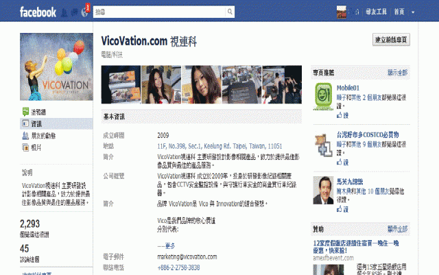439x275 pixels.
Task: Click the wall icon in sidebar
Action: [x=25, y=112]
